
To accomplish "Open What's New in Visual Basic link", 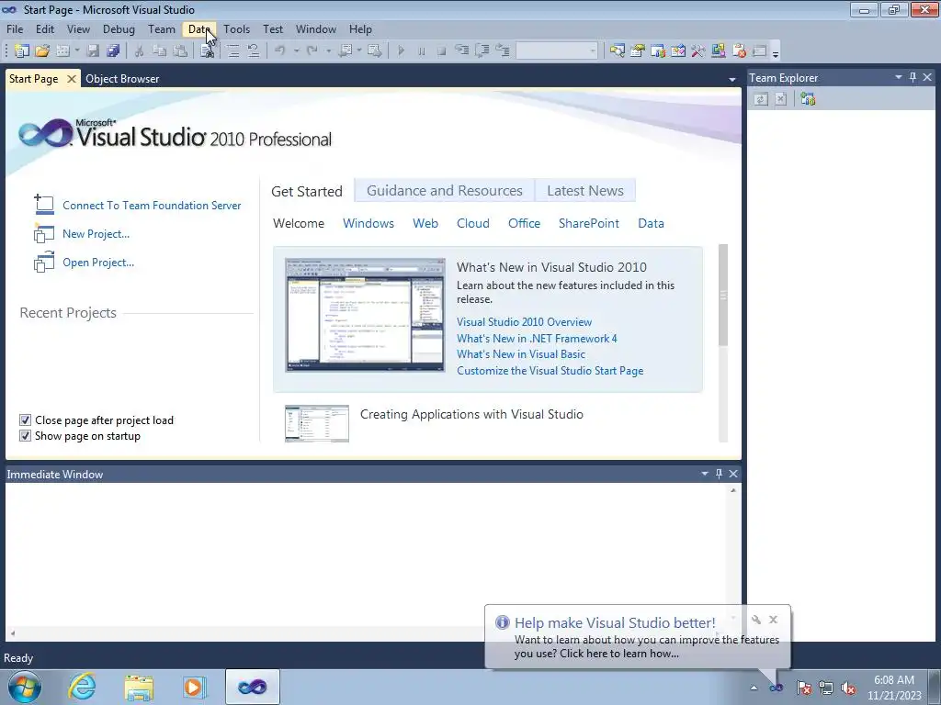I will (521, 354).
